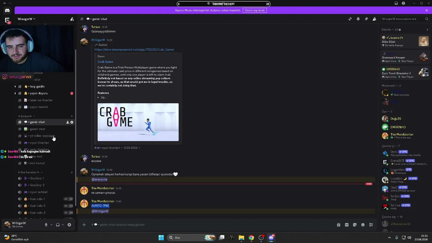Join GoyGoy-1 voice channel
This screenshot has height=243, width=432.
point(45,178)
